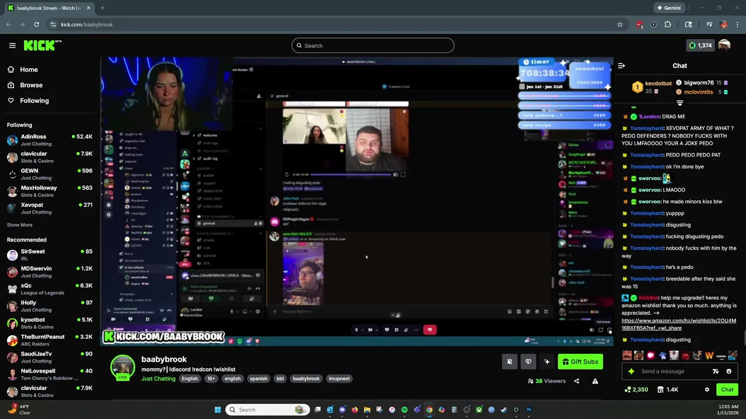746x419 pixels.
Task: Open the emote picker smiley icon
Action: 729,371
